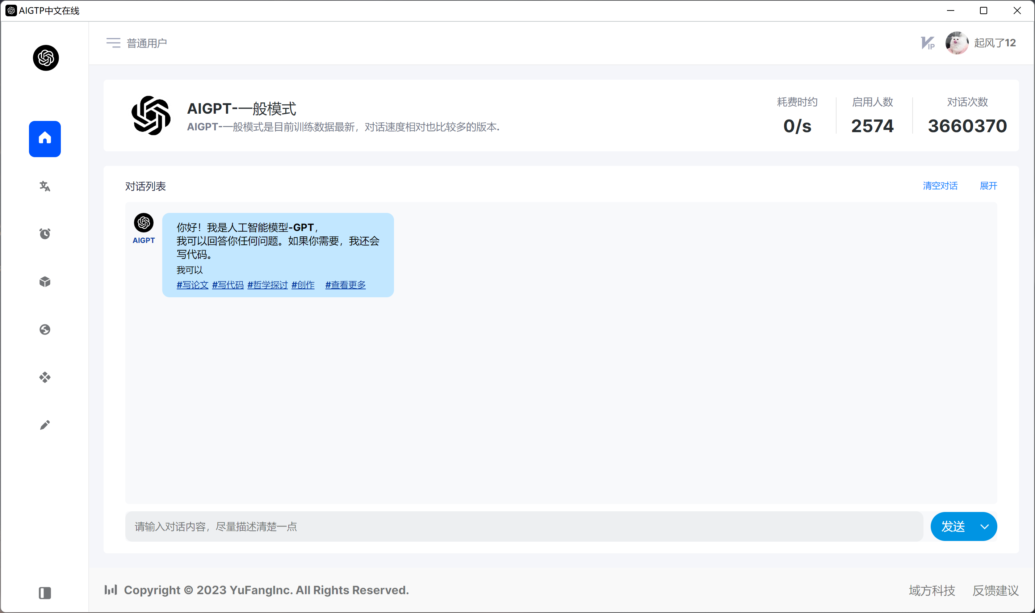Toggle the sidebar panel icon at bottom
The image size is (1035, 613).
point(45,593)
